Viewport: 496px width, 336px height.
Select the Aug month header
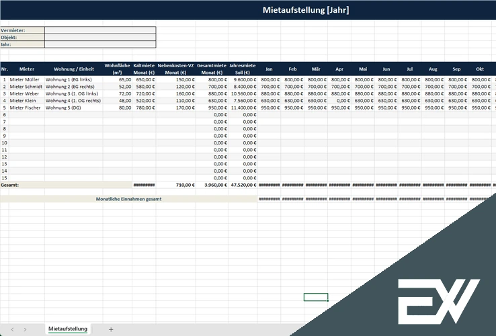[x=433, y=69]
